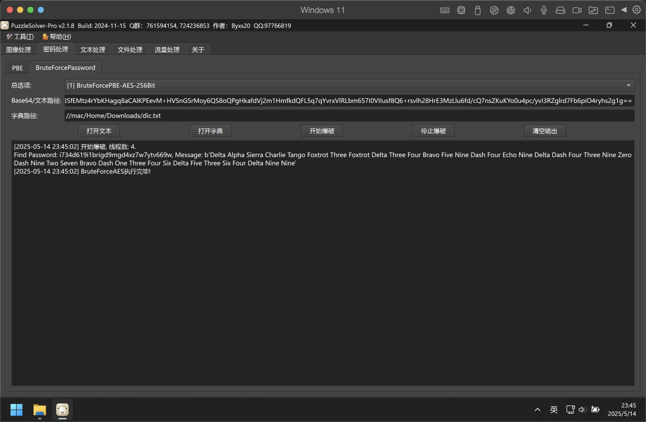The image size is (646, 422).
Task: Open network status tray icon
Action: coord(570,410)
